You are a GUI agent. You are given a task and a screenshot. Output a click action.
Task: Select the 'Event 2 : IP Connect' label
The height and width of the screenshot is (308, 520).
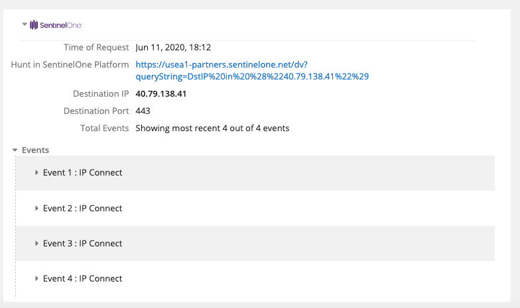(x=82, y=208)
